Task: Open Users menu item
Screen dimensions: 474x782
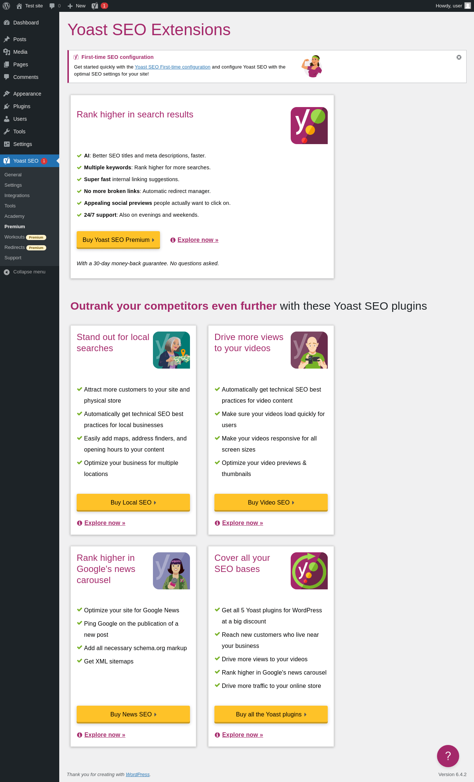Action: 30,119
